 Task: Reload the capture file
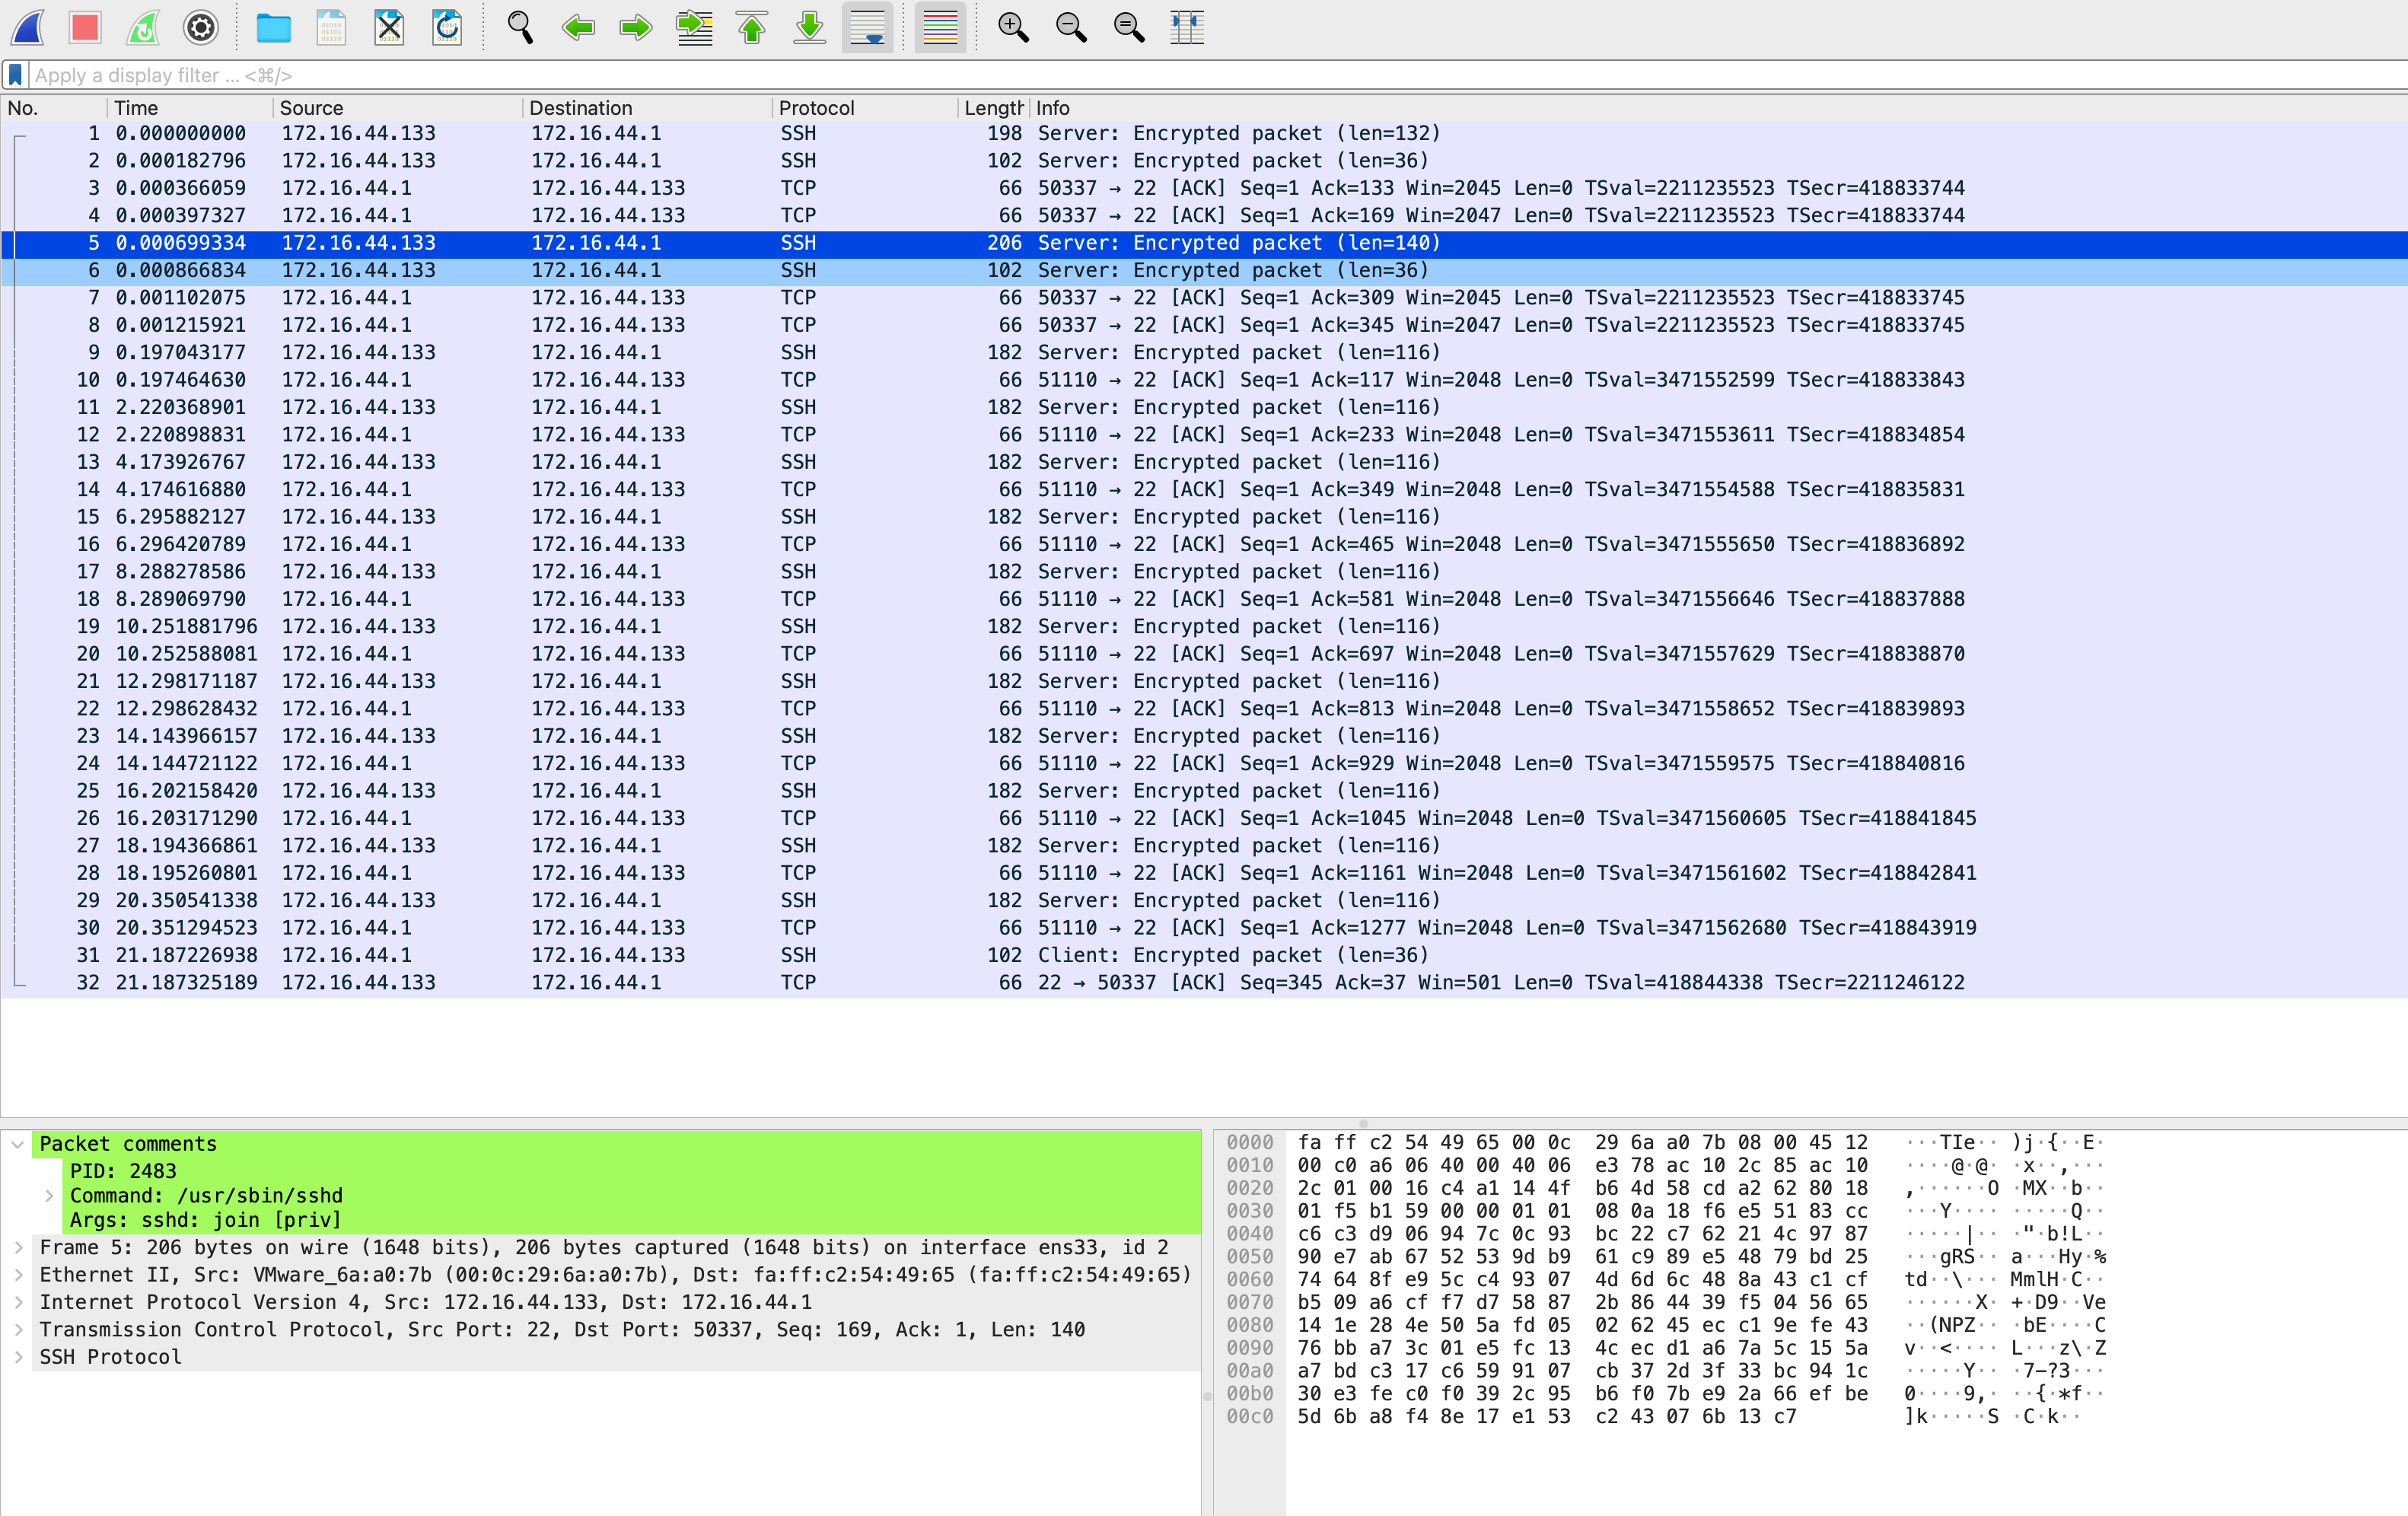click(x=447, y=27)
